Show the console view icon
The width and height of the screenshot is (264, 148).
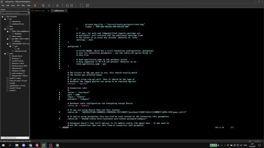[81, 5]
